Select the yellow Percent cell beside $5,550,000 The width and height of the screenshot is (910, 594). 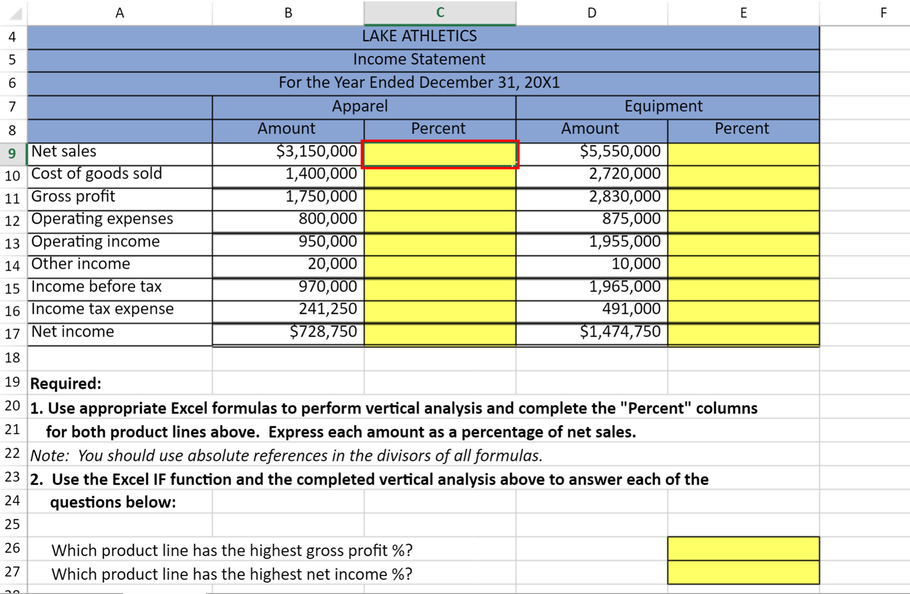pyautogui.click(x=742, y=151)
